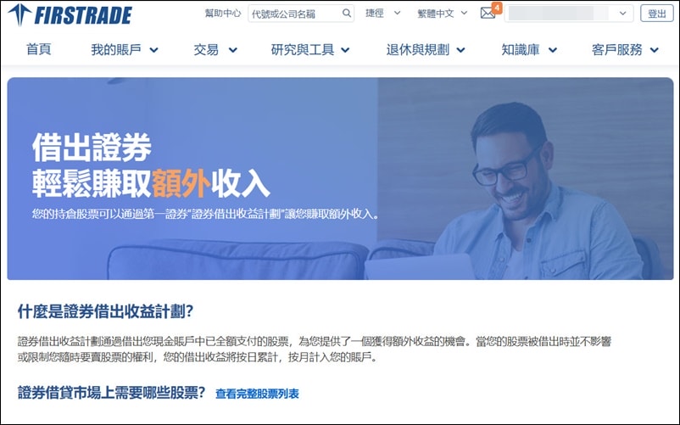Open the 繁體中文 language dropdown
This screenshot has height=425, width=680.
click(x=443, y=14)
